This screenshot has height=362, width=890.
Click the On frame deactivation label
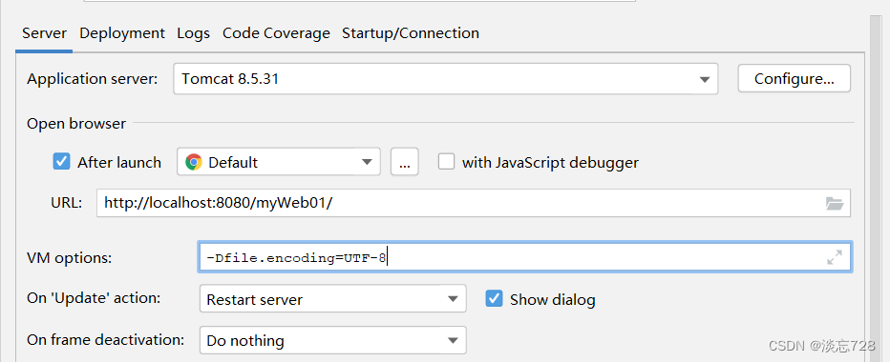(106, 340)
